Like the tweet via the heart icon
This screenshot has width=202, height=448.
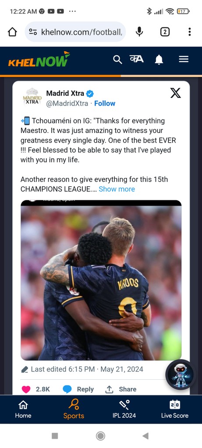click(x=26, y=389)
